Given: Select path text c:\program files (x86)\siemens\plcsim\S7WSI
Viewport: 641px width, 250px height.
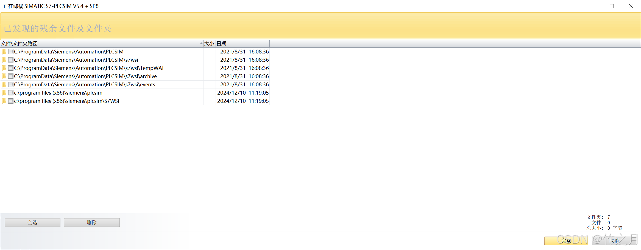Looking at the screenshot, I should (66, 101).
